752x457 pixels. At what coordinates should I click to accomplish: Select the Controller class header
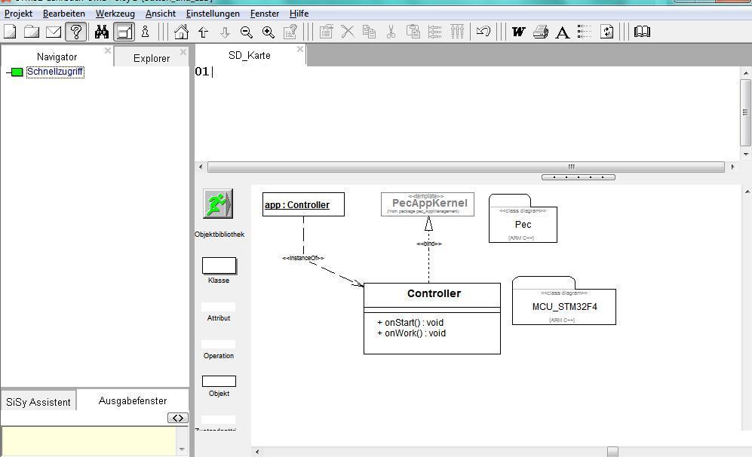[432, 294]
